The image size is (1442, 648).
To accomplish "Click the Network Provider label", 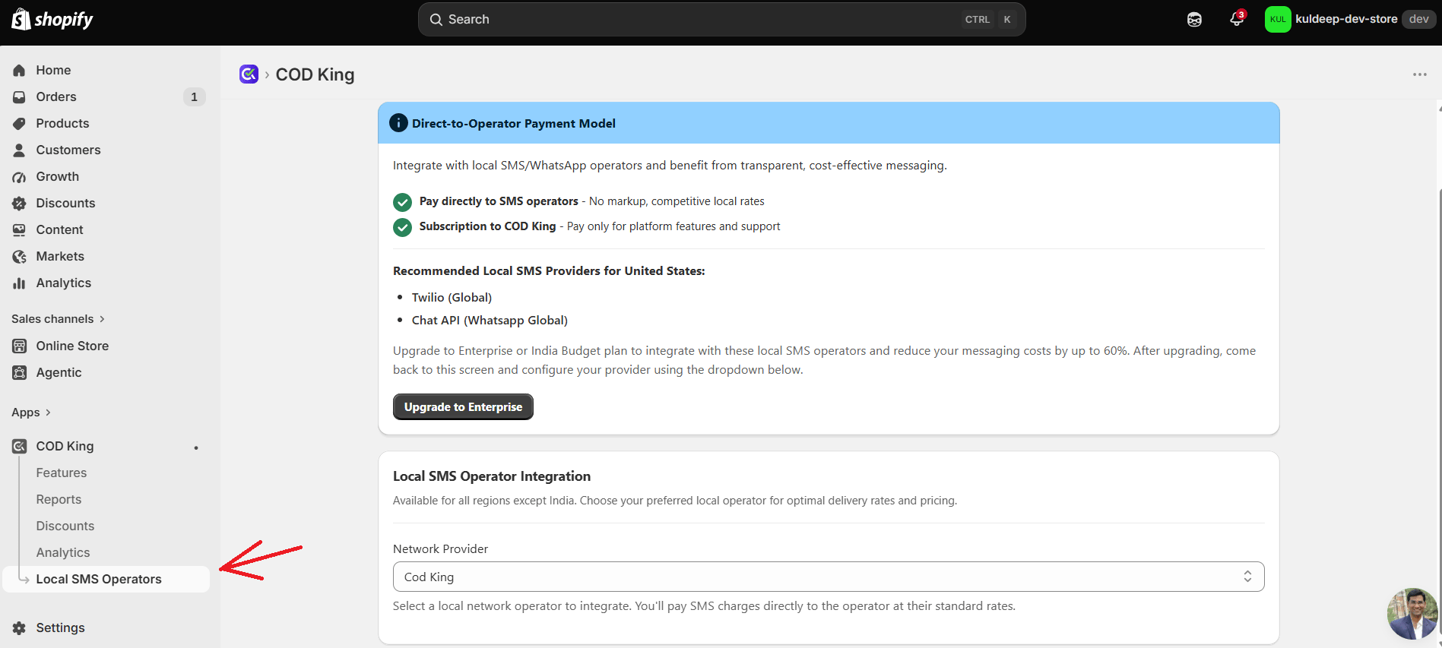I will point(440,548).
